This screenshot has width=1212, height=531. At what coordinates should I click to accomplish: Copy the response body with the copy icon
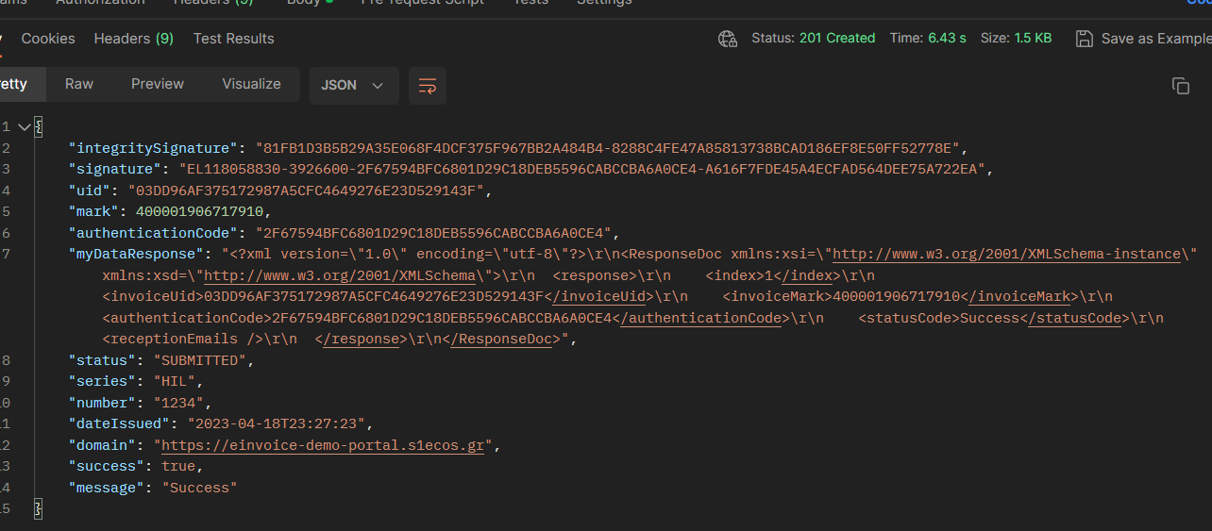(1180, 86)
